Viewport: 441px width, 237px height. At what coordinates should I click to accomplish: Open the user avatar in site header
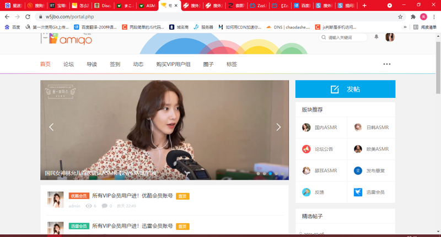coord(390,37)
